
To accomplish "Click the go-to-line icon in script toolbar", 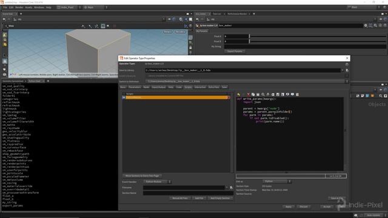I will tap(273, 94).
